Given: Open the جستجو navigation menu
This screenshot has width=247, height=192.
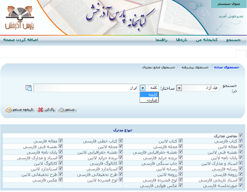Looking at the screenshot, I should point(233,40).
